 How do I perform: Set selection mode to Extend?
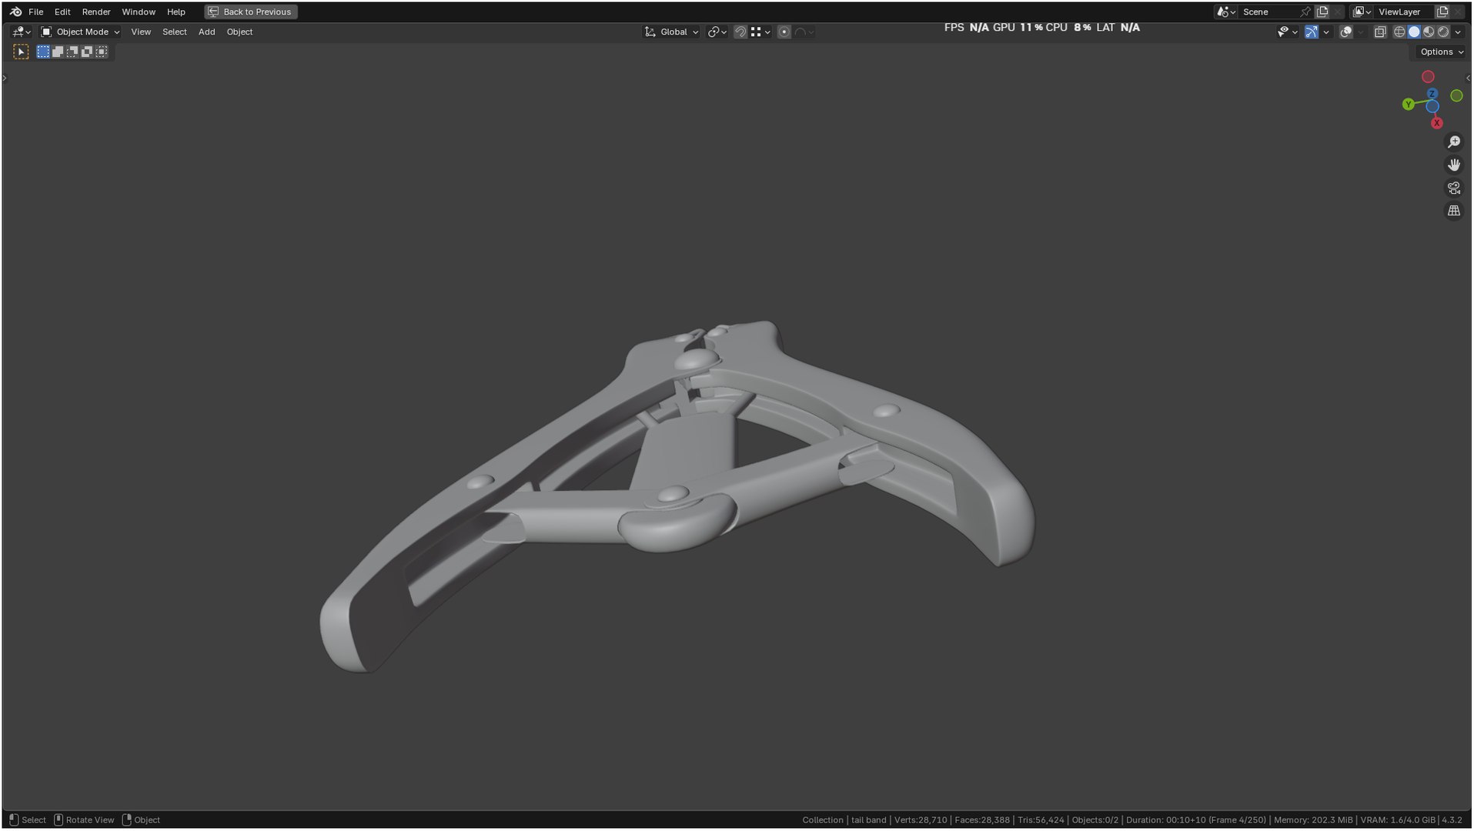[x=58, y=52]
